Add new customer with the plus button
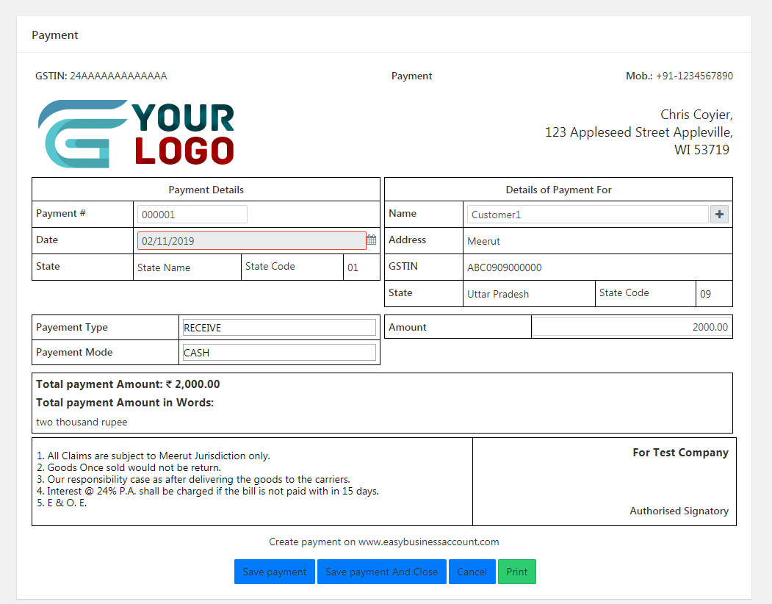This screenshot has height=604, width=772. (719, 215)
